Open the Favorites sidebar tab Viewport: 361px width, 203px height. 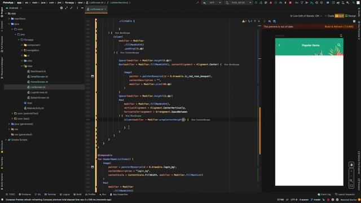[x=2, y=163]
